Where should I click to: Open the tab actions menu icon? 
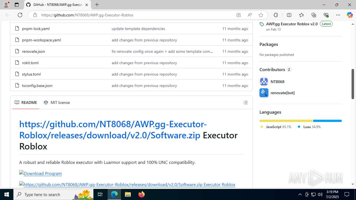[x=17, y=5]
